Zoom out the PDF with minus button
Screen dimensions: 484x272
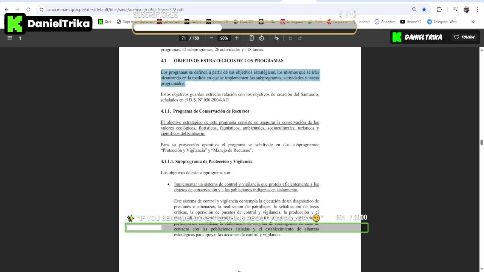(211, 38)
